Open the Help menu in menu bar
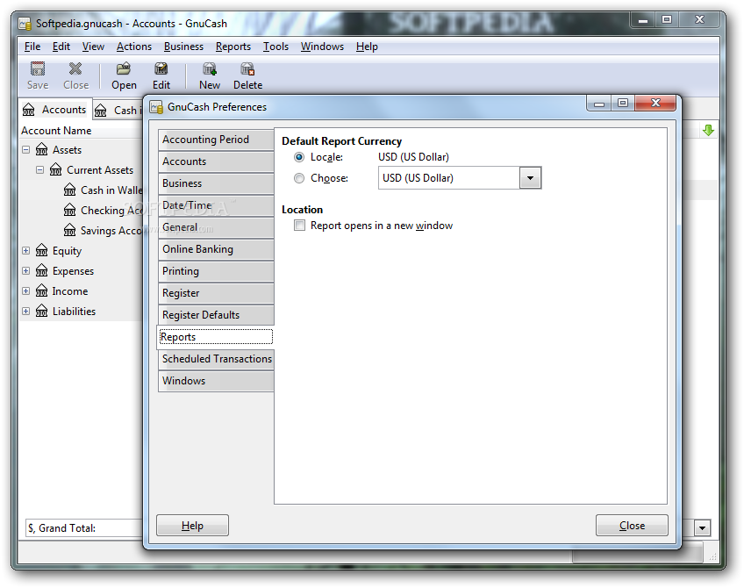The width and height of the screenshot is (744, 588). [x=367, y=47]
